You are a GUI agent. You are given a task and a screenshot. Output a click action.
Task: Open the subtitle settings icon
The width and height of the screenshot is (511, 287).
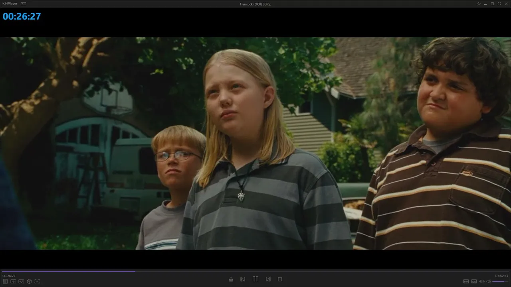coord(474,281)
